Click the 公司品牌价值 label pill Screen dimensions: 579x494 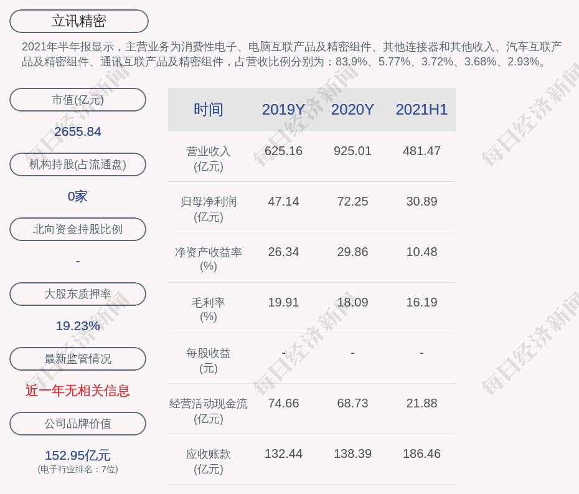point(78,424)
